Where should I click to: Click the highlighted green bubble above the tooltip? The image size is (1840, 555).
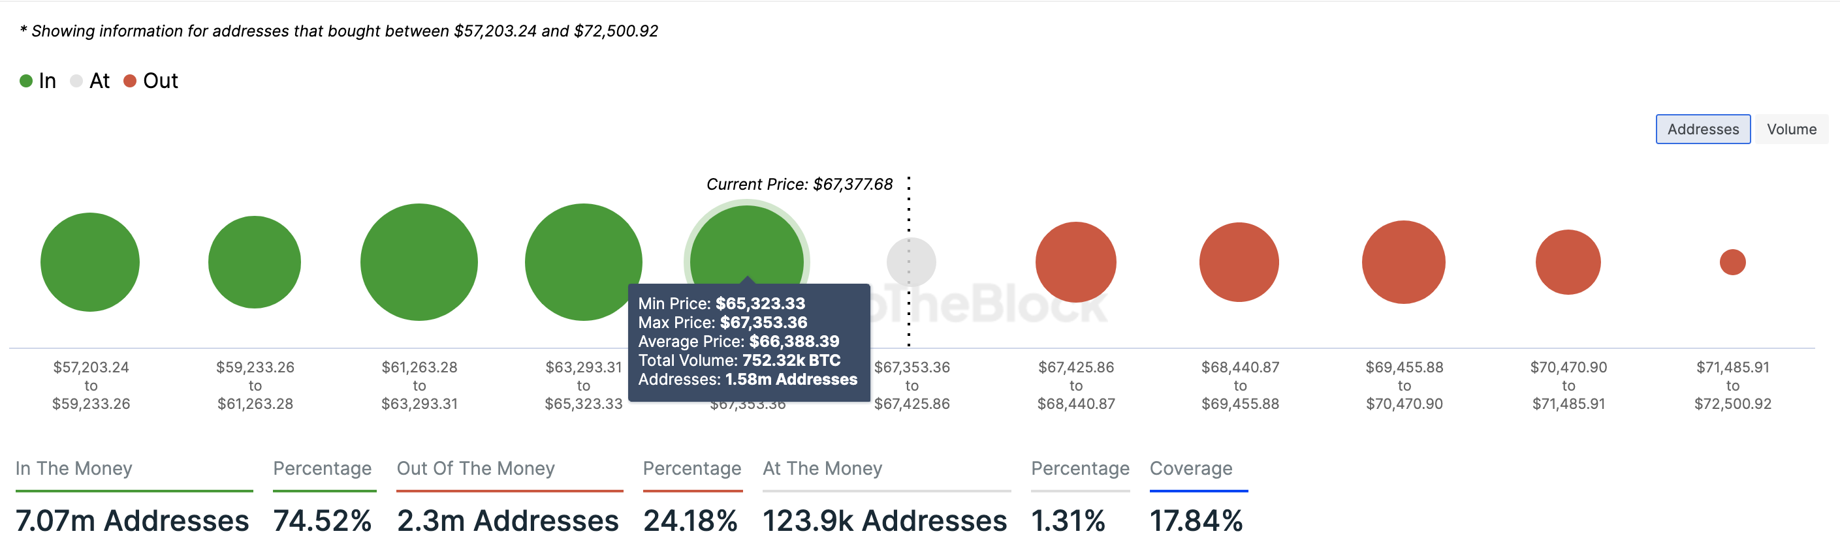tap(746, 243)
